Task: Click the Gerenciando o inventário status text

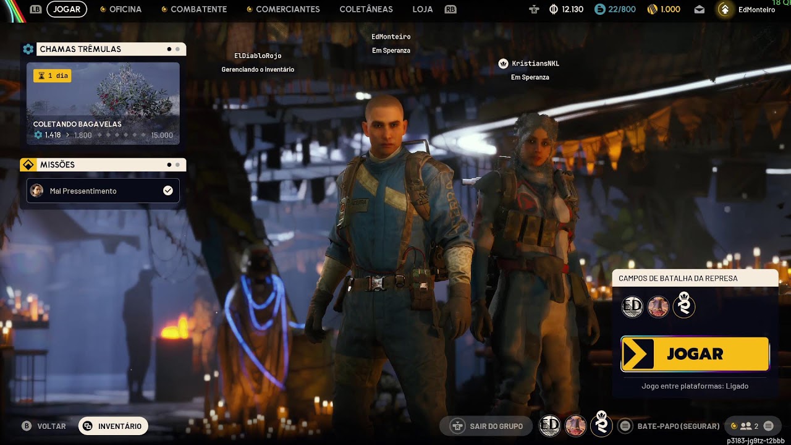Action: [258, 70]
